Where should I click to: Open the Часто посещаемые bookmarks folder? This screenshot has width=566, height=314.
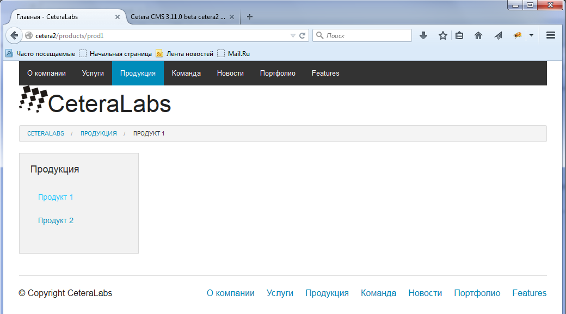point(40,53)
